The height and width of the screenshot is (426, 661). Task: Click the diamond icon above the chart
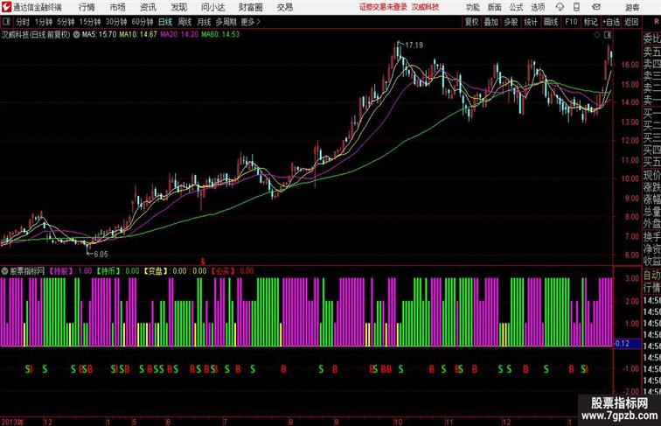click(597, 35)
